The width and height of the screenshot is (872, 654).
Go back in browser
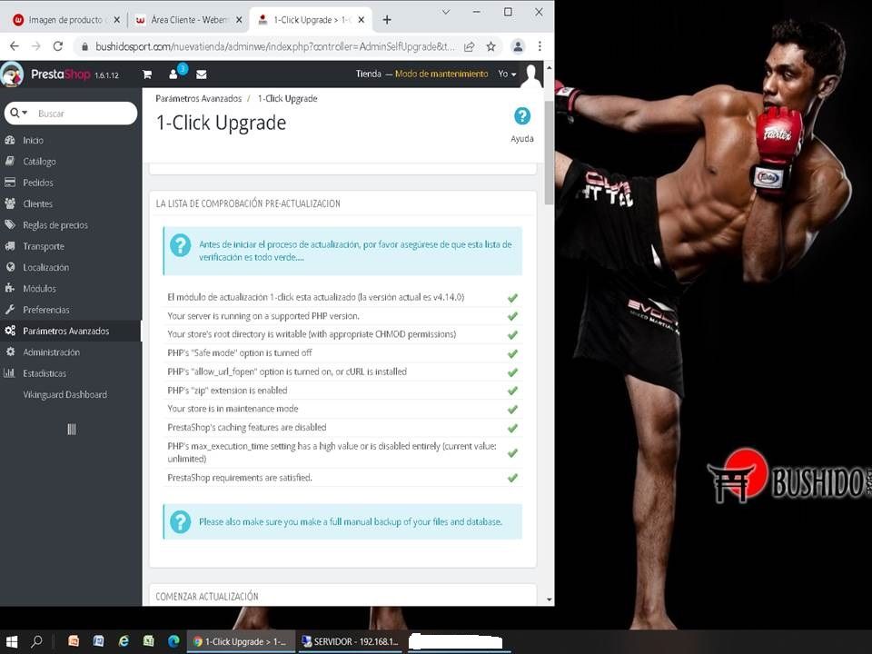point(15,46)
